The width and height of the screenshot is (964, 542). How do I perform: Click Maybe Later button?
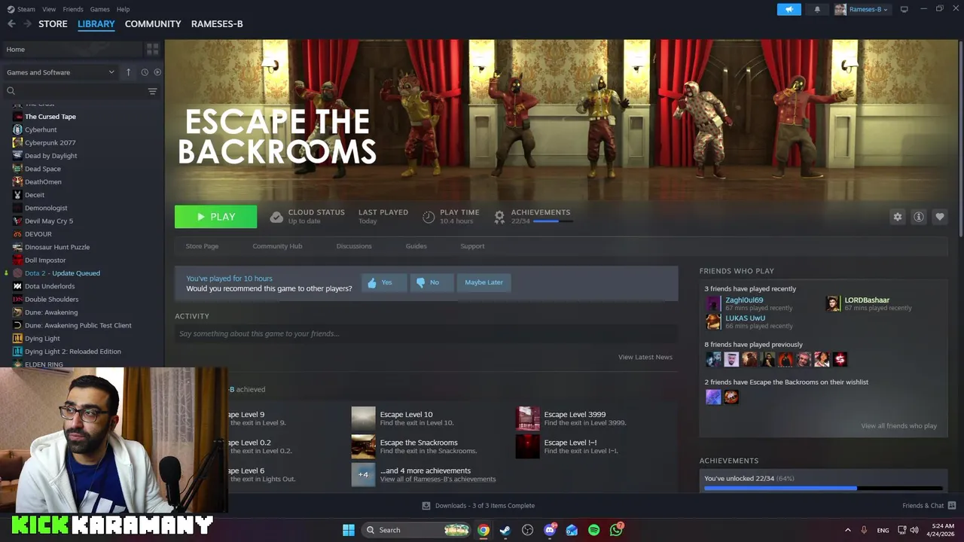(484, 282)
